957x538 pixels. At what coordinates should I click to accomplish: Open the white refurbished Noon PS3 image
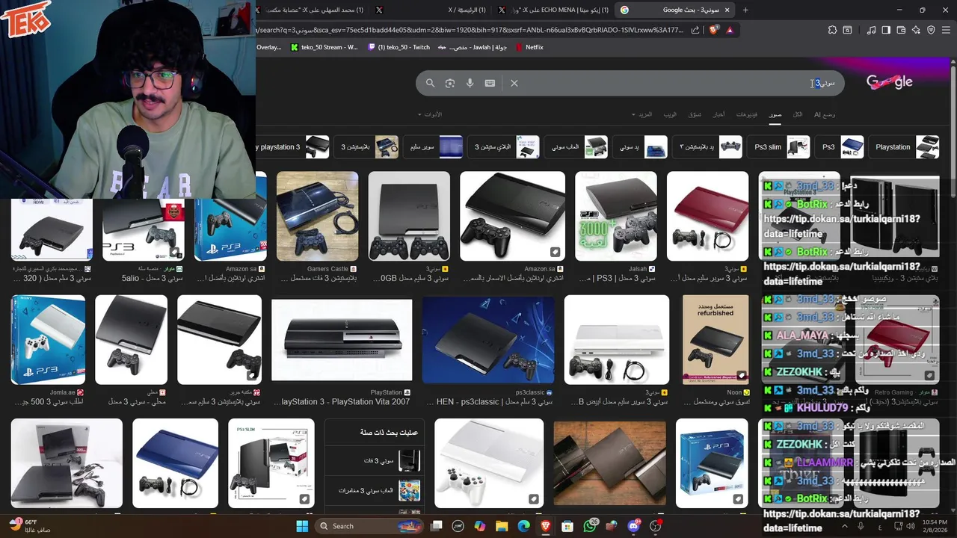coord(716,339)
